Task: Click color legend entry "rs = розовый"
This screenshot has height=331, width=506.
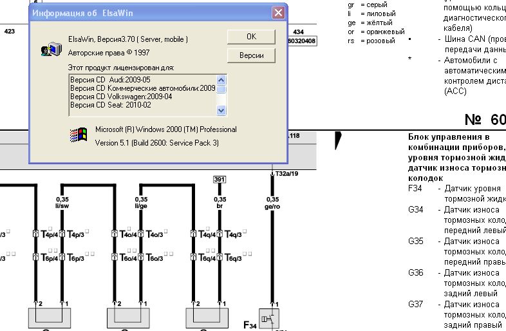Action: pos(371,41)
